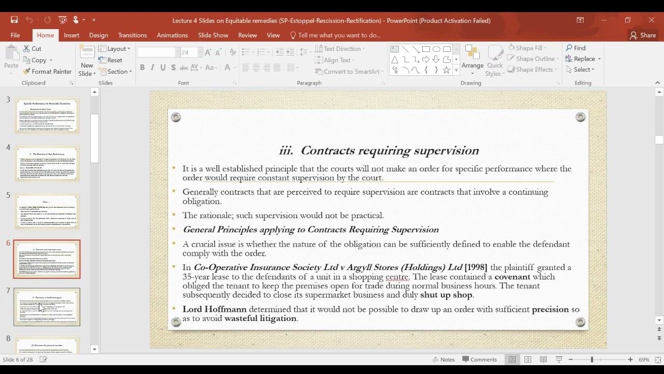Click the zoom slider handle
The height and width of the screenshot is (374, 664).
(592, 359)
